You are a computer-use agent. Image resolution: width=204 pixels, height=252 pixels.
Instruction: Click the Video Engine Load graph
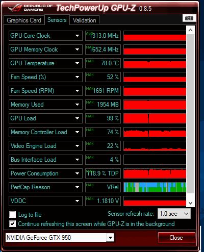coord(155,146)
